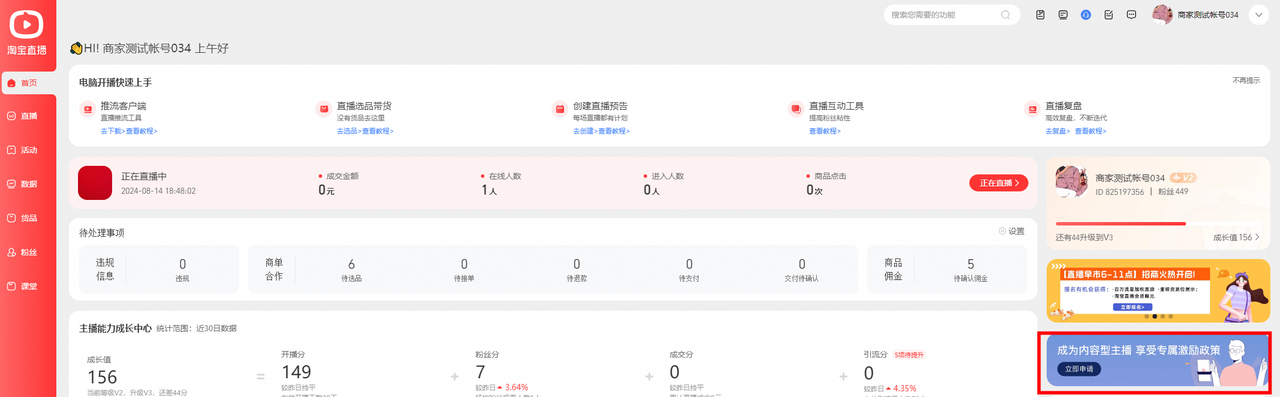Click the 待选品 count 6
This screenshot has width=1280, height=397.
click(352, 264)
